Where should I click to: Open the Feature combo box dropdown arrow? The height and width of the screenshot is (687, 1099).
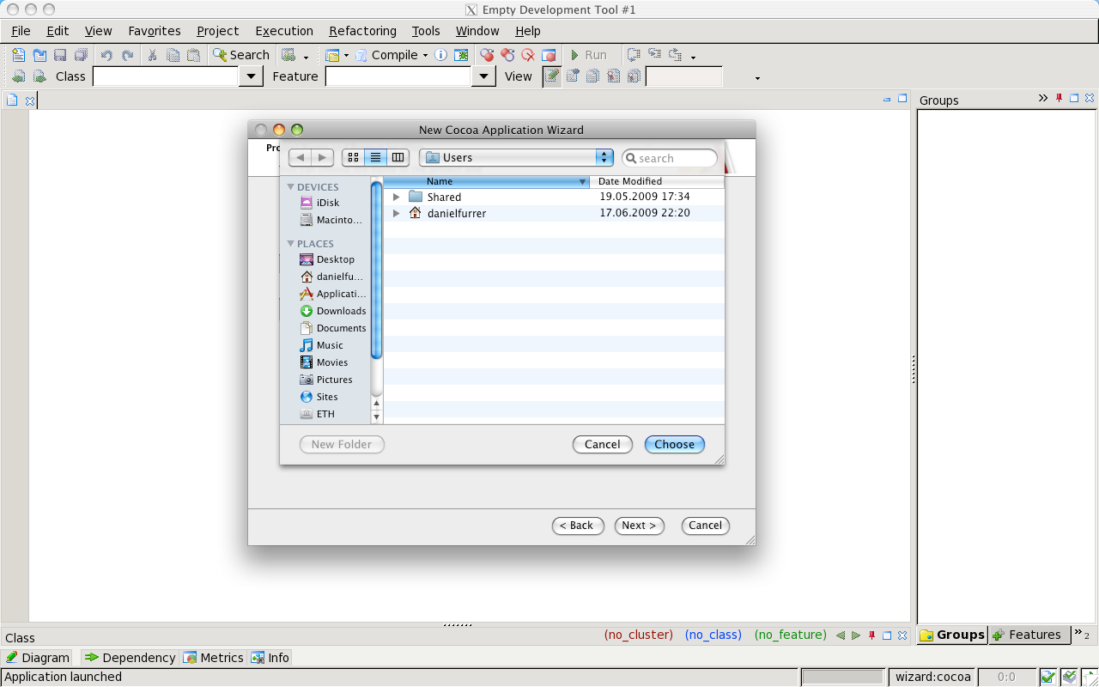tap(483, 76)
